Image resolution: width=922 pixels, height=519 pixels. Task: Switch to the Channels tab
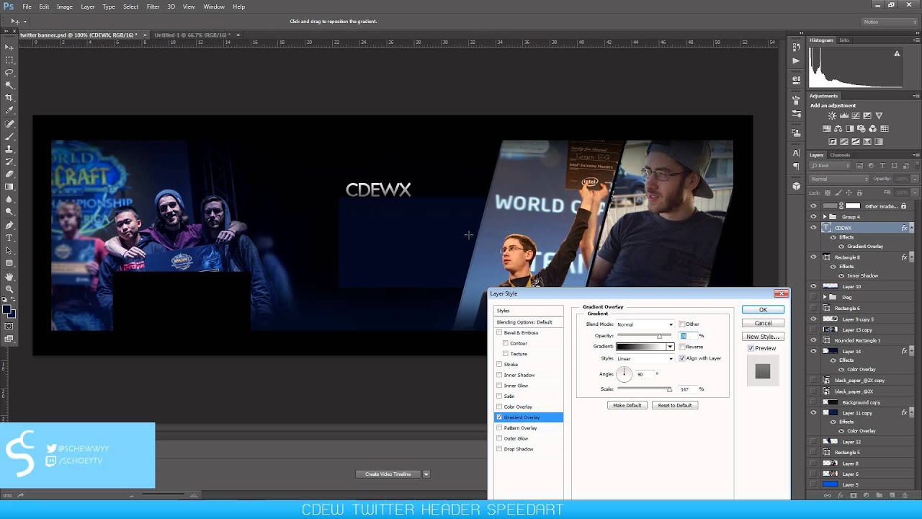pos(840,155)
